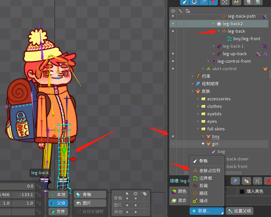Expand the leg-control-front bone node

(209, 61)
